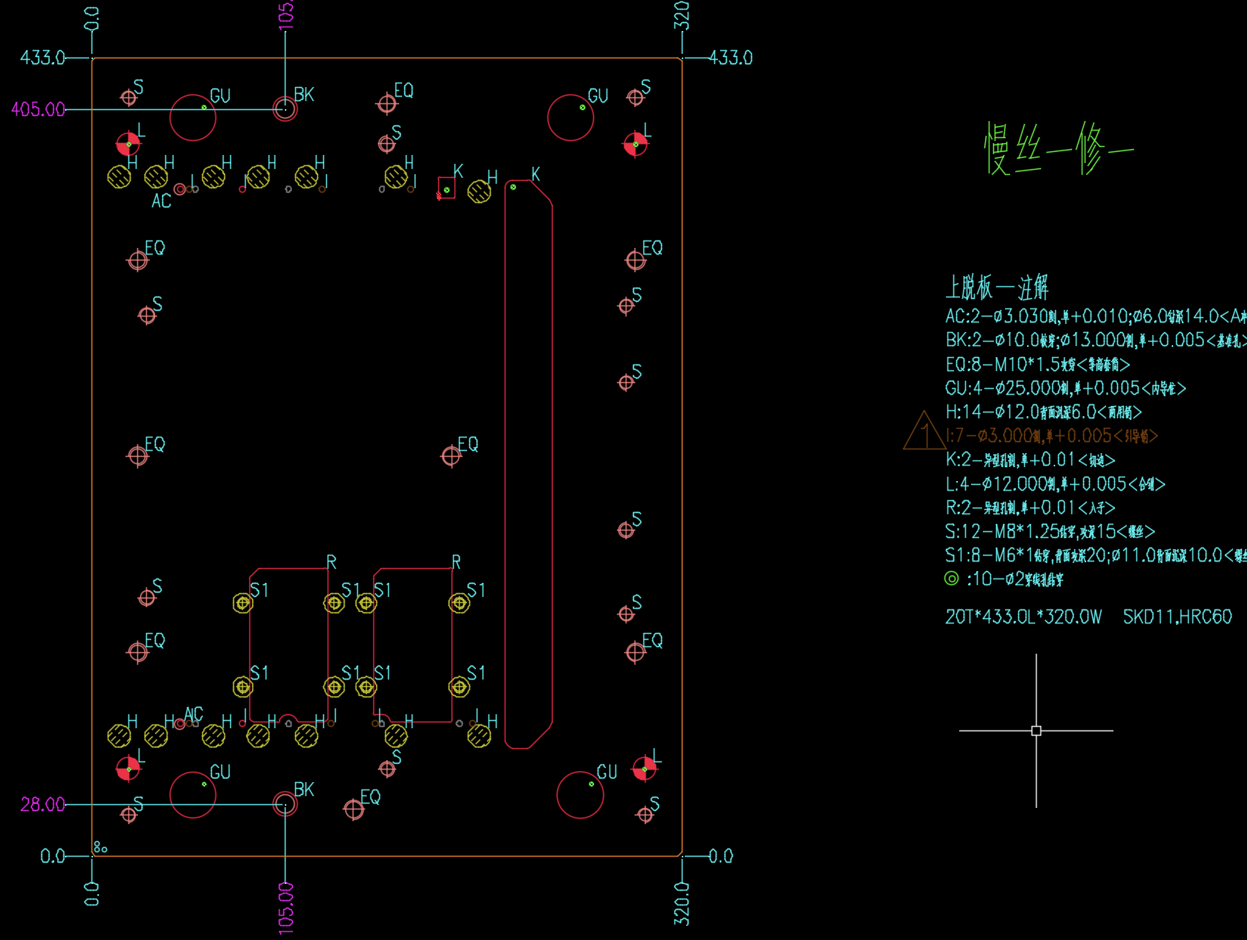1247x940 pixels.
Task: Select the small red K rectangle marker
Action: coord(446,189)
